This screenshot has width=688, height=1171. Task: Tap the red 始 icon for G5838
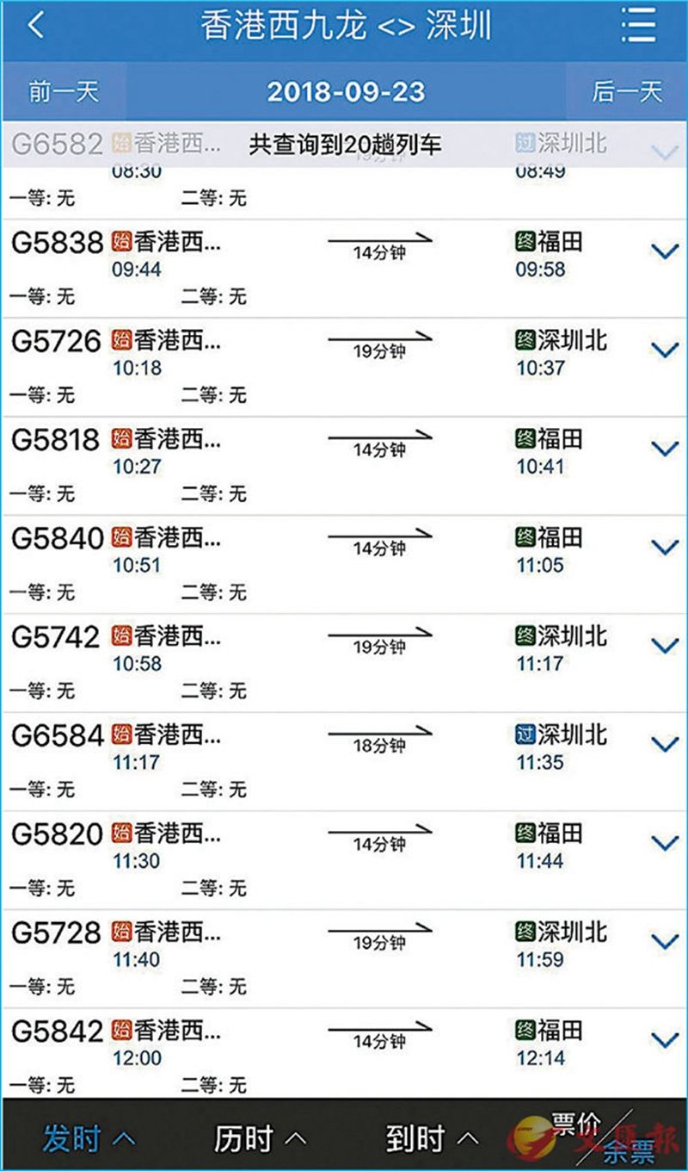pos(122,244)
